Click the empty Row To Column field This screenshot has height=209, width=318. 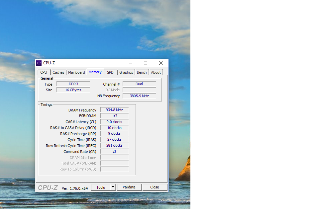point(115,169)
